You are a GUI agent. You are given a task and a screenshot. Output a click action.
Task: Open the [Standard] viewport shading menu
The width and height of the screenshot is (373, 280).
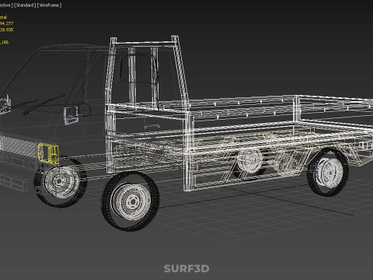coord(25,5)
